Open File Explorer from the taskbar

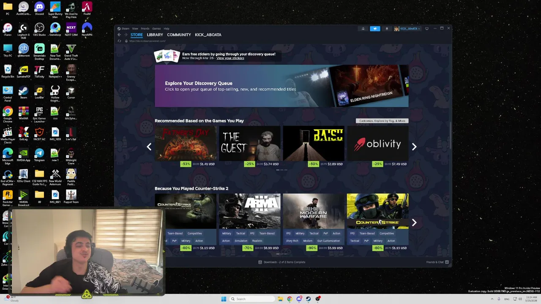pos(280,299)
